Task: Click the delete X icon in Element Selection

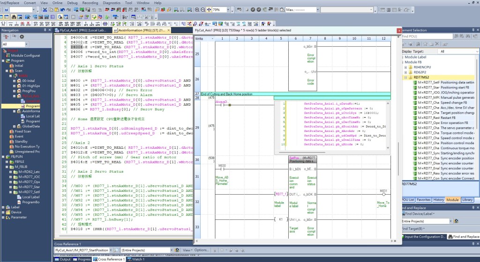Action: coord(437,44)
